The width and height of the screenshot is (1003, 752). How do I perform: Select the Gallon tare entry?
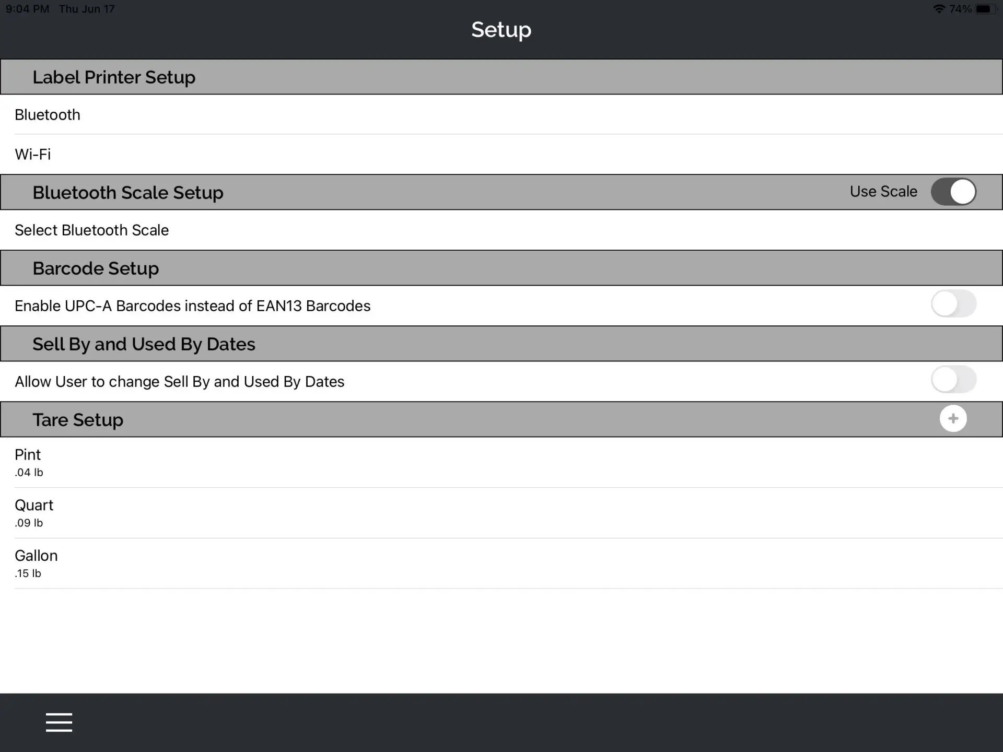(x=501, y=563)
